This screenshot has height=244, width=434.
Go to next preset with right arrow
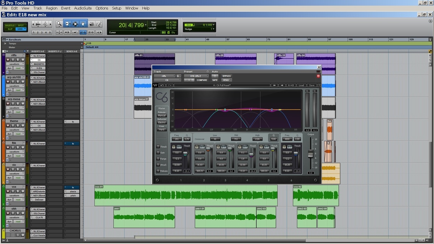[282, 85]
